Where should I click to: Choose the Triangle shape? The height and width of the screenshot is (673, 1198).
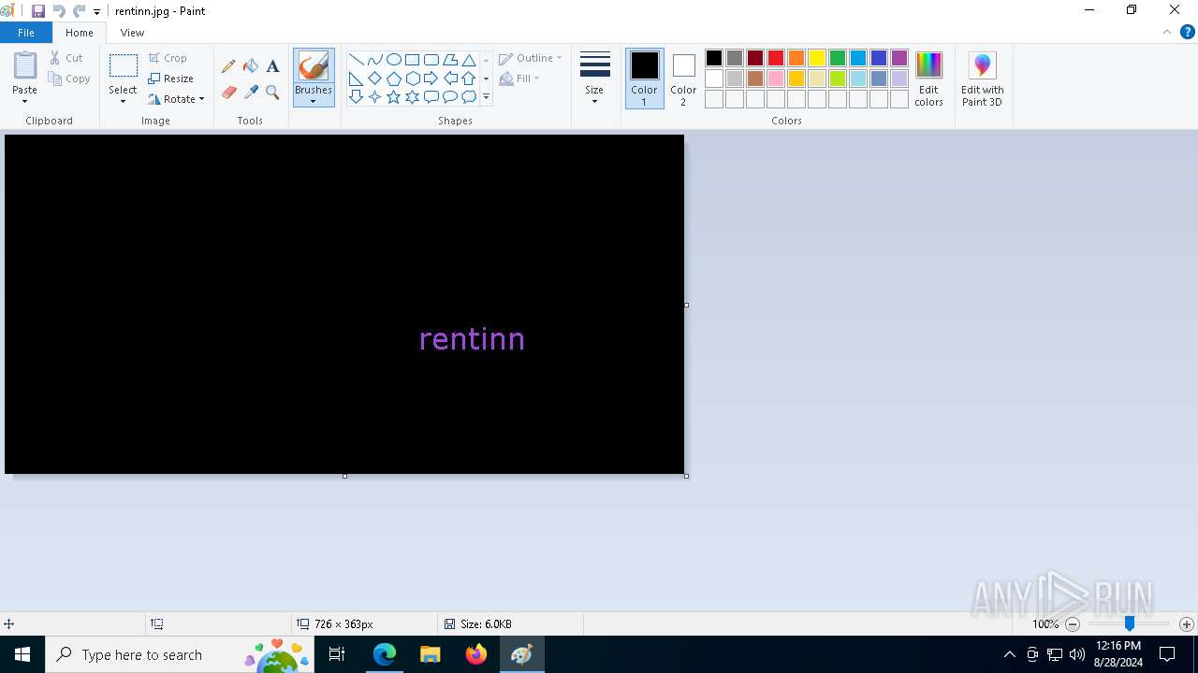pos(469,59)
